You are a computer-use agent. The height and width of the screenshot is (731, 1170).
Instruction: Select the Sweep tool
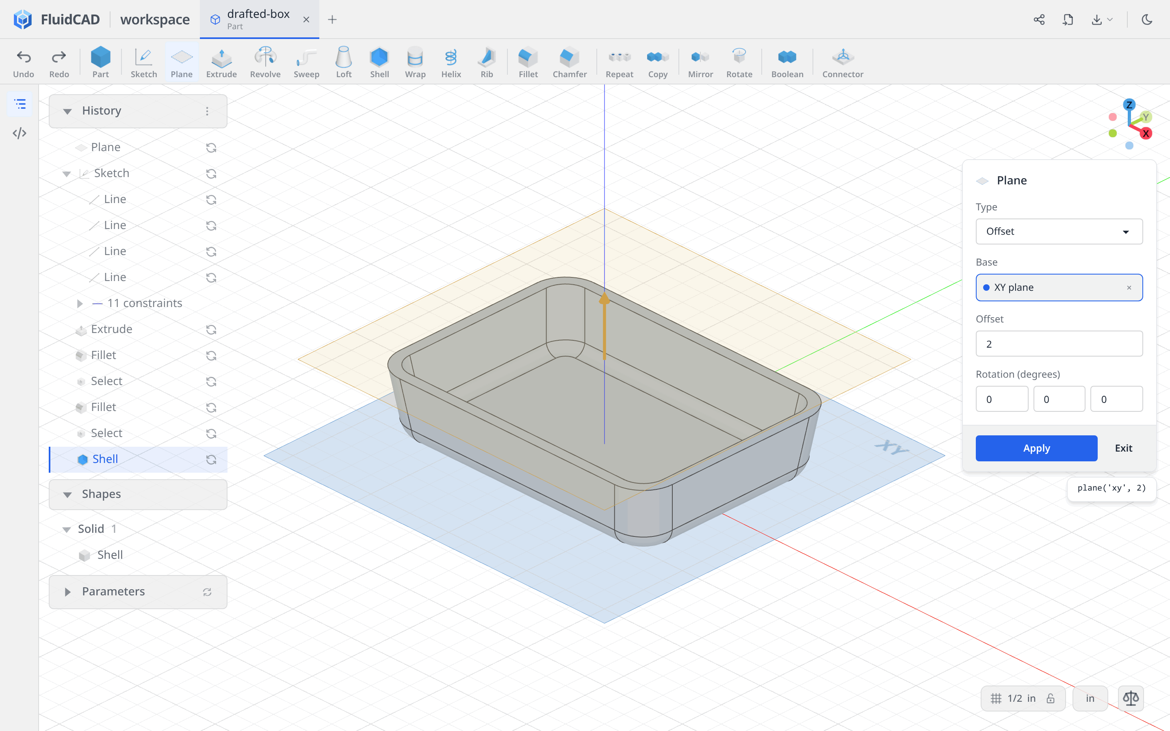pos(307,63)
